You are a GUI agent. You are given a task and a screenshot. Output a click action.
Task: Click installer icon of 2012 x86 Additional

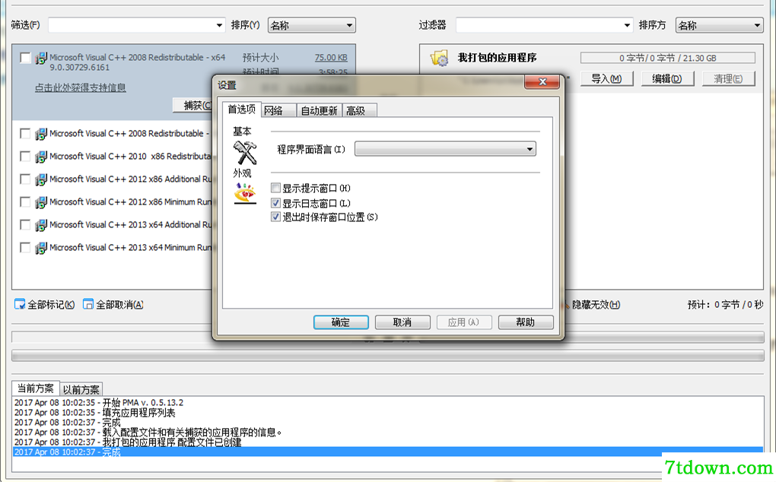click(x=41, y=179)
